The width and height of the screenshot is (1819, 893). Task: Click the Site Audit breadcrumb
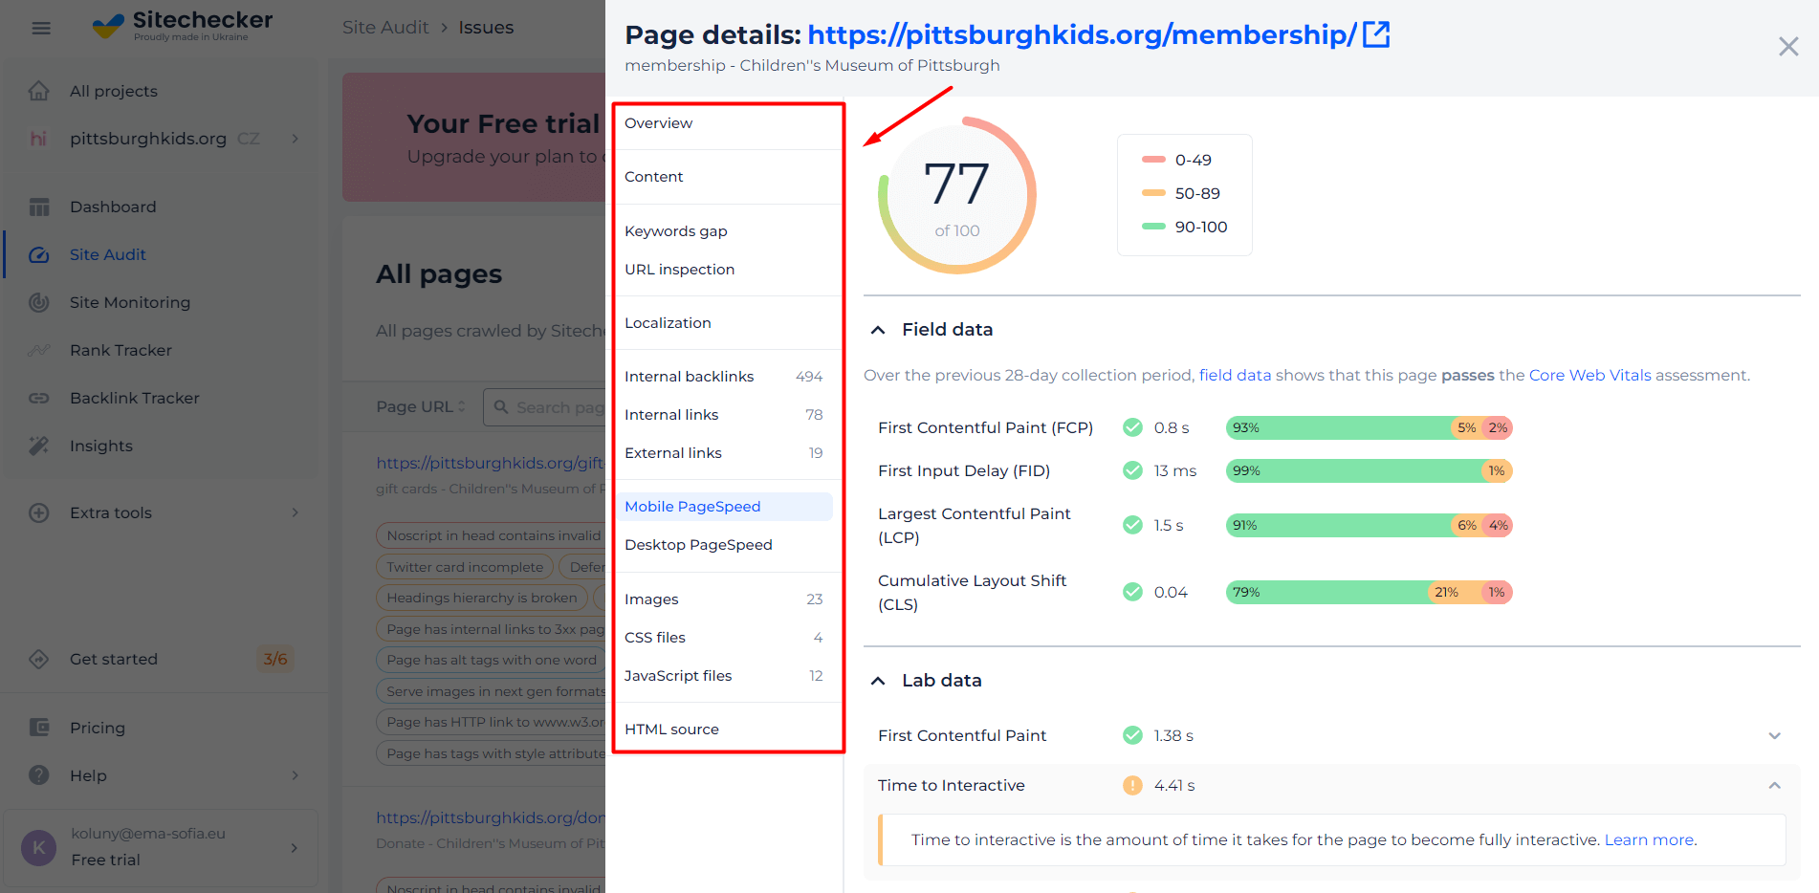[385, 28]
